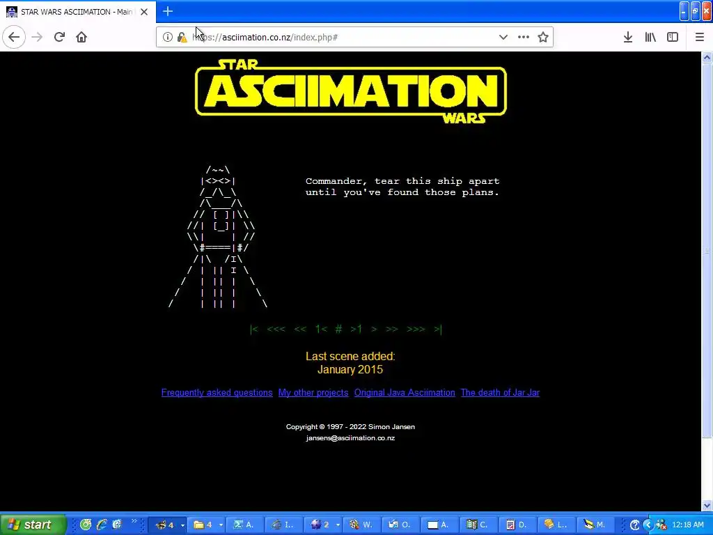The height and width of the screenshot is (535, 713).
Task: Click the help question mark tray icon
Action: (x=635, y=525)
